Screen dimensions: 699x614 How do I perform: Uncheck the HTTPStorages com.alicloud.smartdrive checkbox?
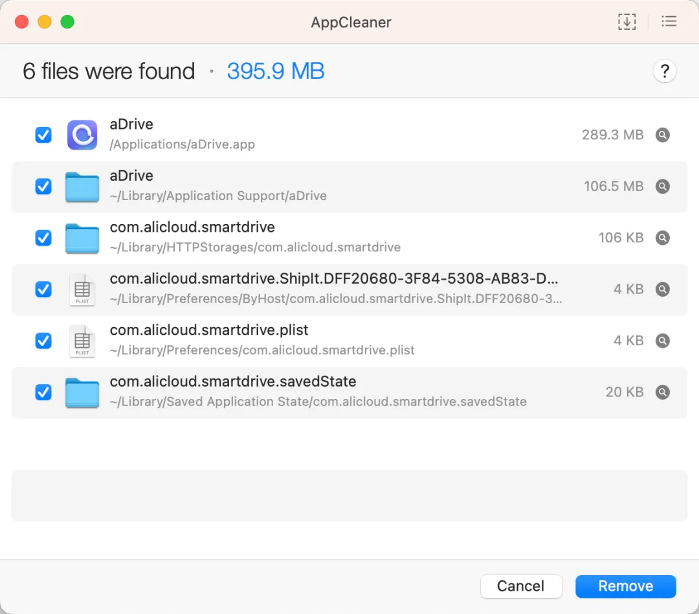(43, 238)
